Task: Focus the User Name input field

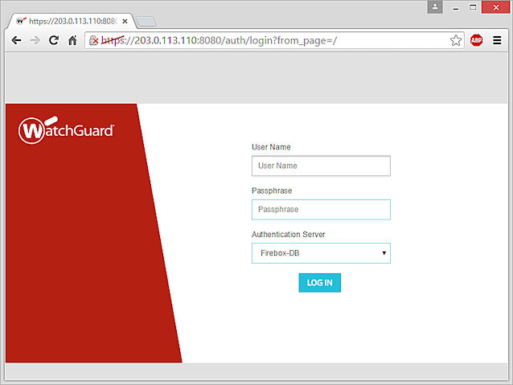Action: pos(321,166)
